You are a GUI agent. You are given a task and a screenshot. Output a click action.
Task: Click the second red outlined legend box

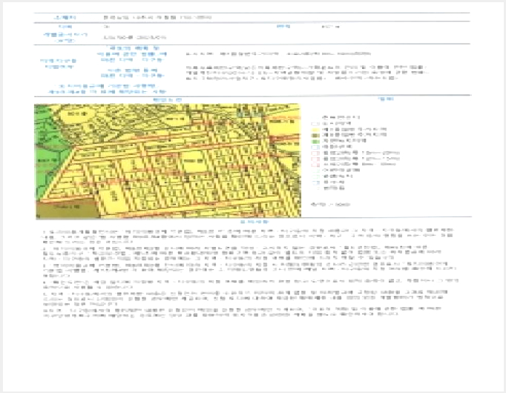click(315, 159)
